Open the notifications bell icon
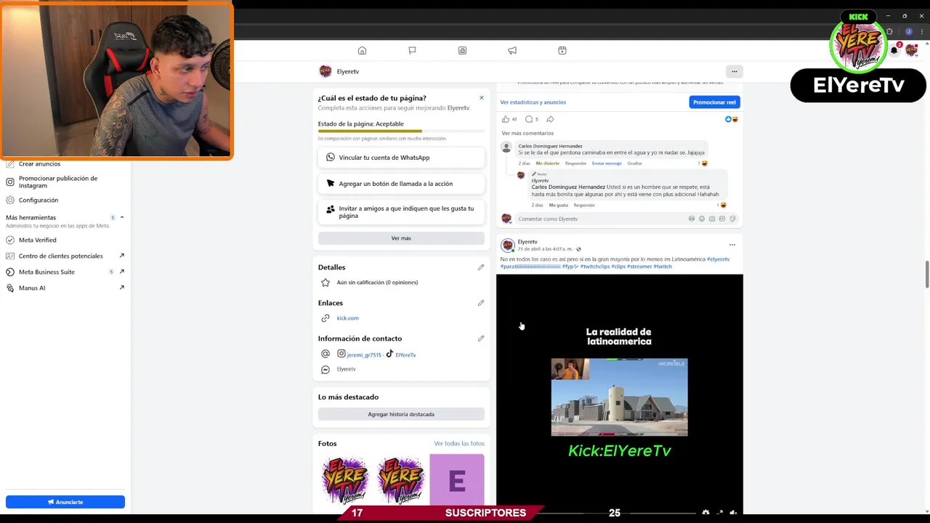The height and width of the screenshot is (523, 930). pos(894,50)
